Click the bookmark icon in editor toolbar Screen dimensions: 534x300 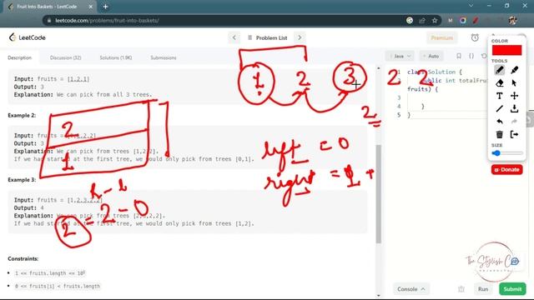click(x=459, y=56)
